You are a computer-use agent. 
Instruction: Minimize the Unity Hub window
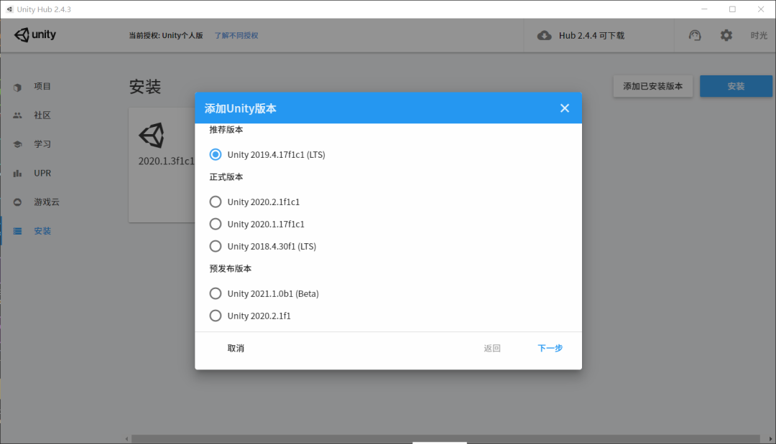[704, 9]
